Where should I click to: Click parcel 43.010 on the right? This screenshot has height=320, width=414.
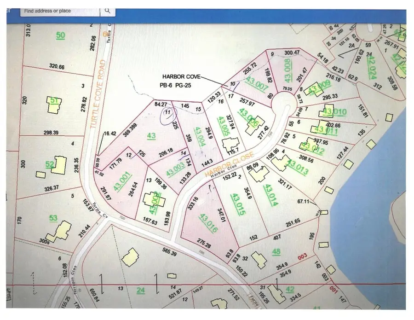coord(336,111)
